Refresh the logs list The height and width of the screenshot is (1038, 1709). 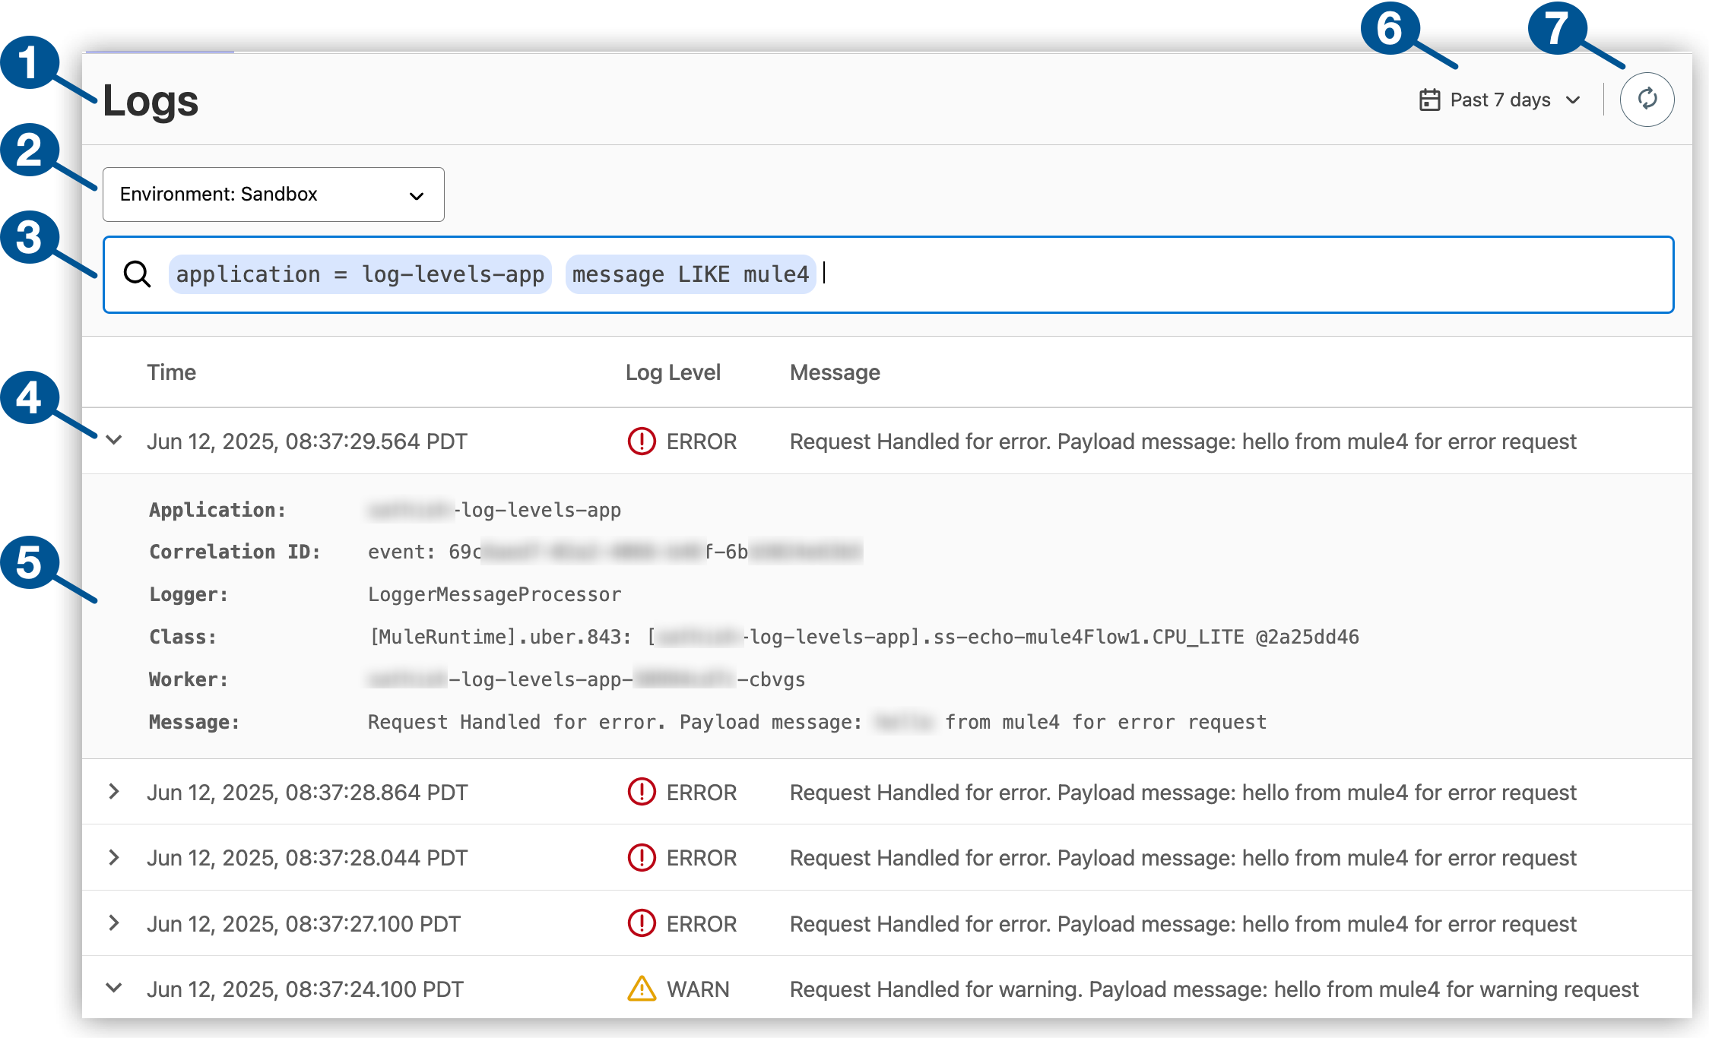[1647, 99]
